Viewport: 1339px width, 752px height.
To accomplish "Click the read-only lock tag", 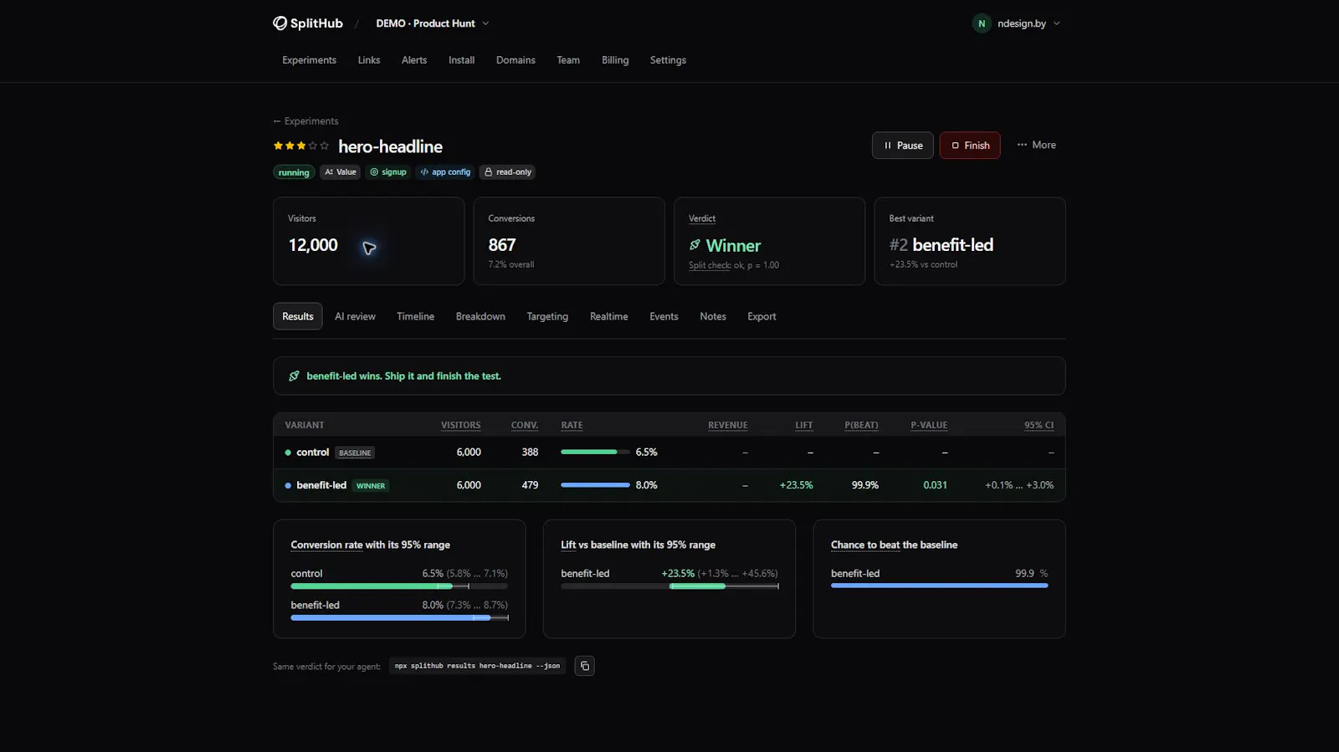I will tap(507, 172).
